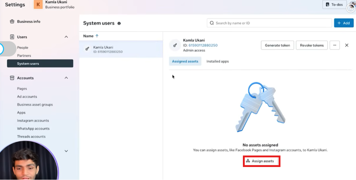Open WhatsApp accounts in sidebar

[33, 129]
